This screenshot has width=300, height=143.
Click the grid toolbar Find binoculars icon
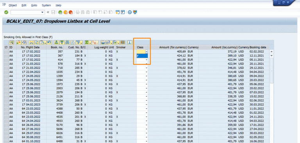[x=67, y=42]
